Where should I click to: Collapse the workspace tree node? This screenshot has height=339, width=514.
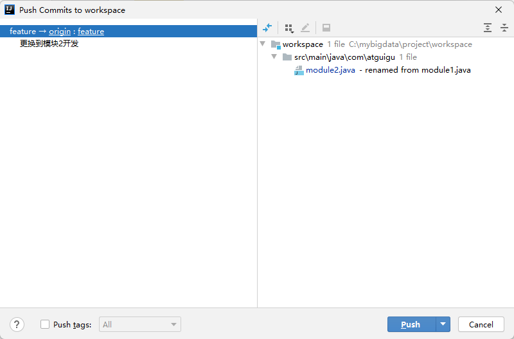pyautogui.click(x=263, y=44)
